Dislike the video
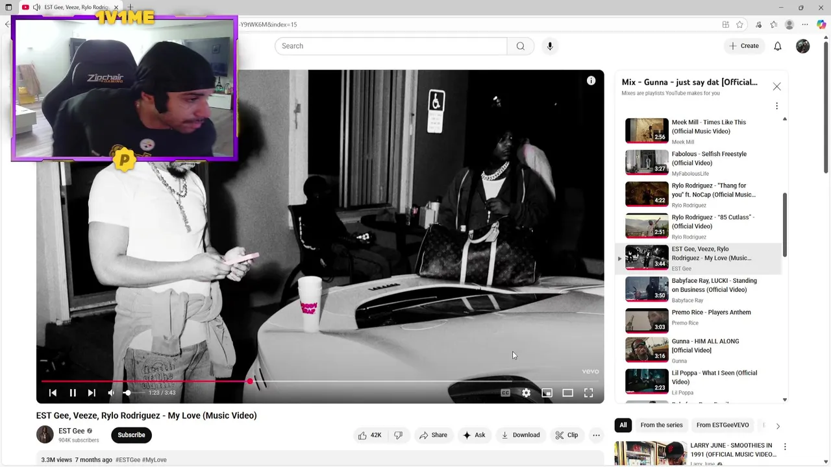Viewport: 831px width, 467px height. pos(399,435)
